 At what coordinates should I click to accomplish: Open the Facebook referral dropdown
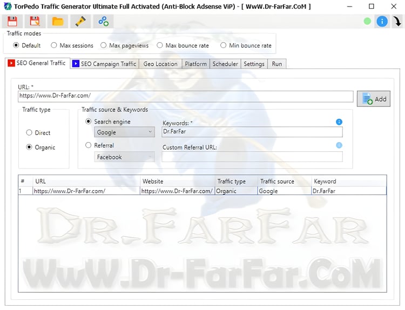click(124, 157)
